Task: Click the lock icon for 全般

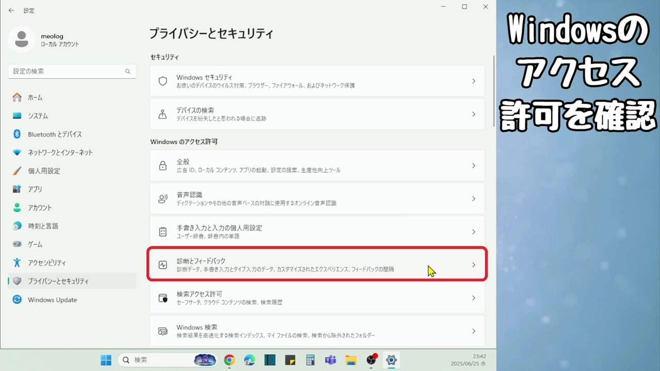Action: pos(163,165)
